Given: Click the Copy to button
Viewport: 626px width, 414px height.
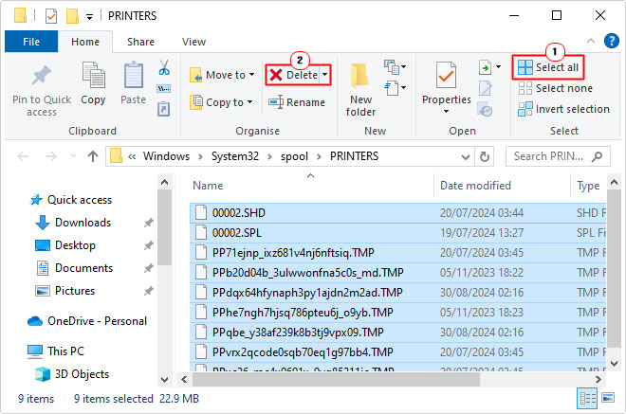Looking at the screenshot, I should click(221, 102).
